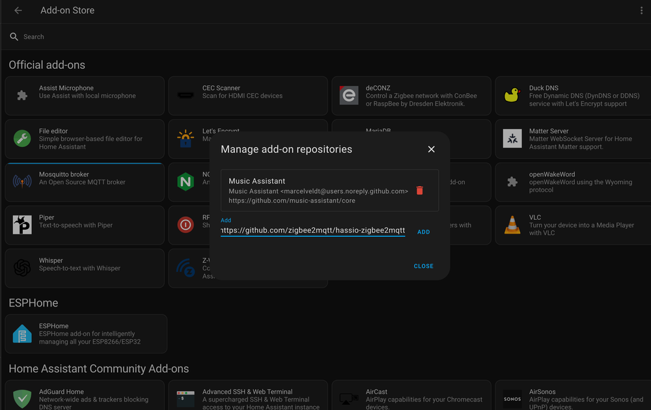Select the Assist Microphone add-on
The image size is (651, 410).
pyautogui.click(x=85, y=96)
